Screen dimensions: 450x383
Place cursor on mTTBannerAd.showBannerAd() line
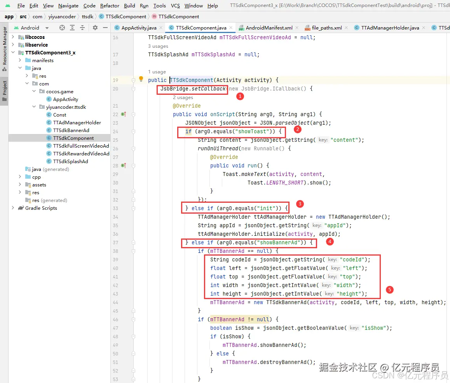coord(264,345)
